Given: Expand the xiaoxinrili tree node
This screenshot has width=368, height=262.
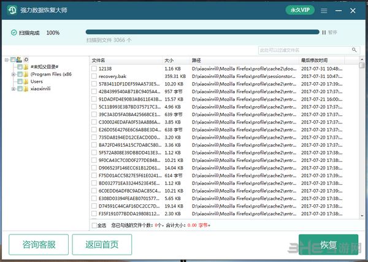Looking at the screenshot, I should pyautogui.click(x=13, y=89).
